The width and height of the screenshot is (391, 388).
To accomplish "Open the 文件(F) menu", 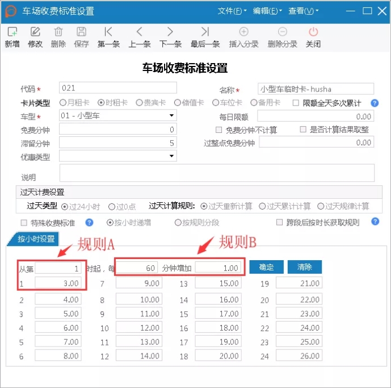I will pos(232,11).
